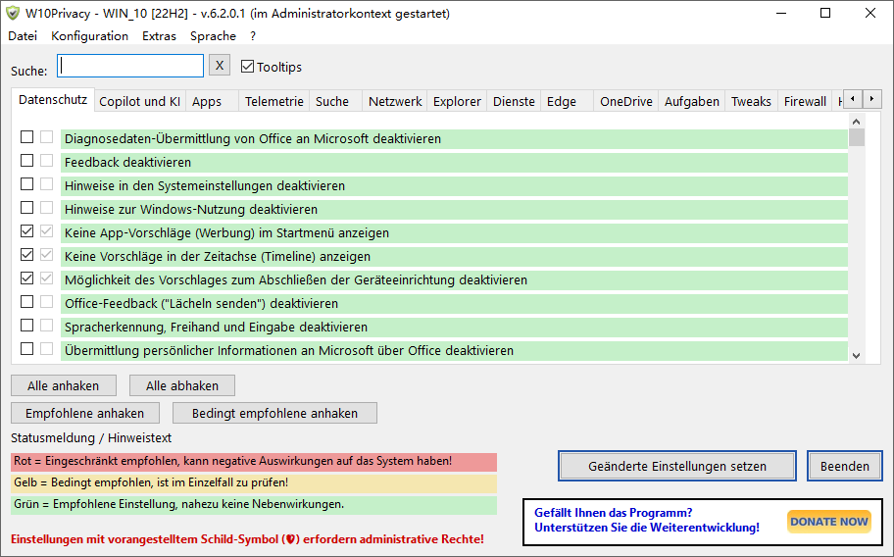Click the green Grün legend bar
The image size is (894, 557).
tap(254, 505)
